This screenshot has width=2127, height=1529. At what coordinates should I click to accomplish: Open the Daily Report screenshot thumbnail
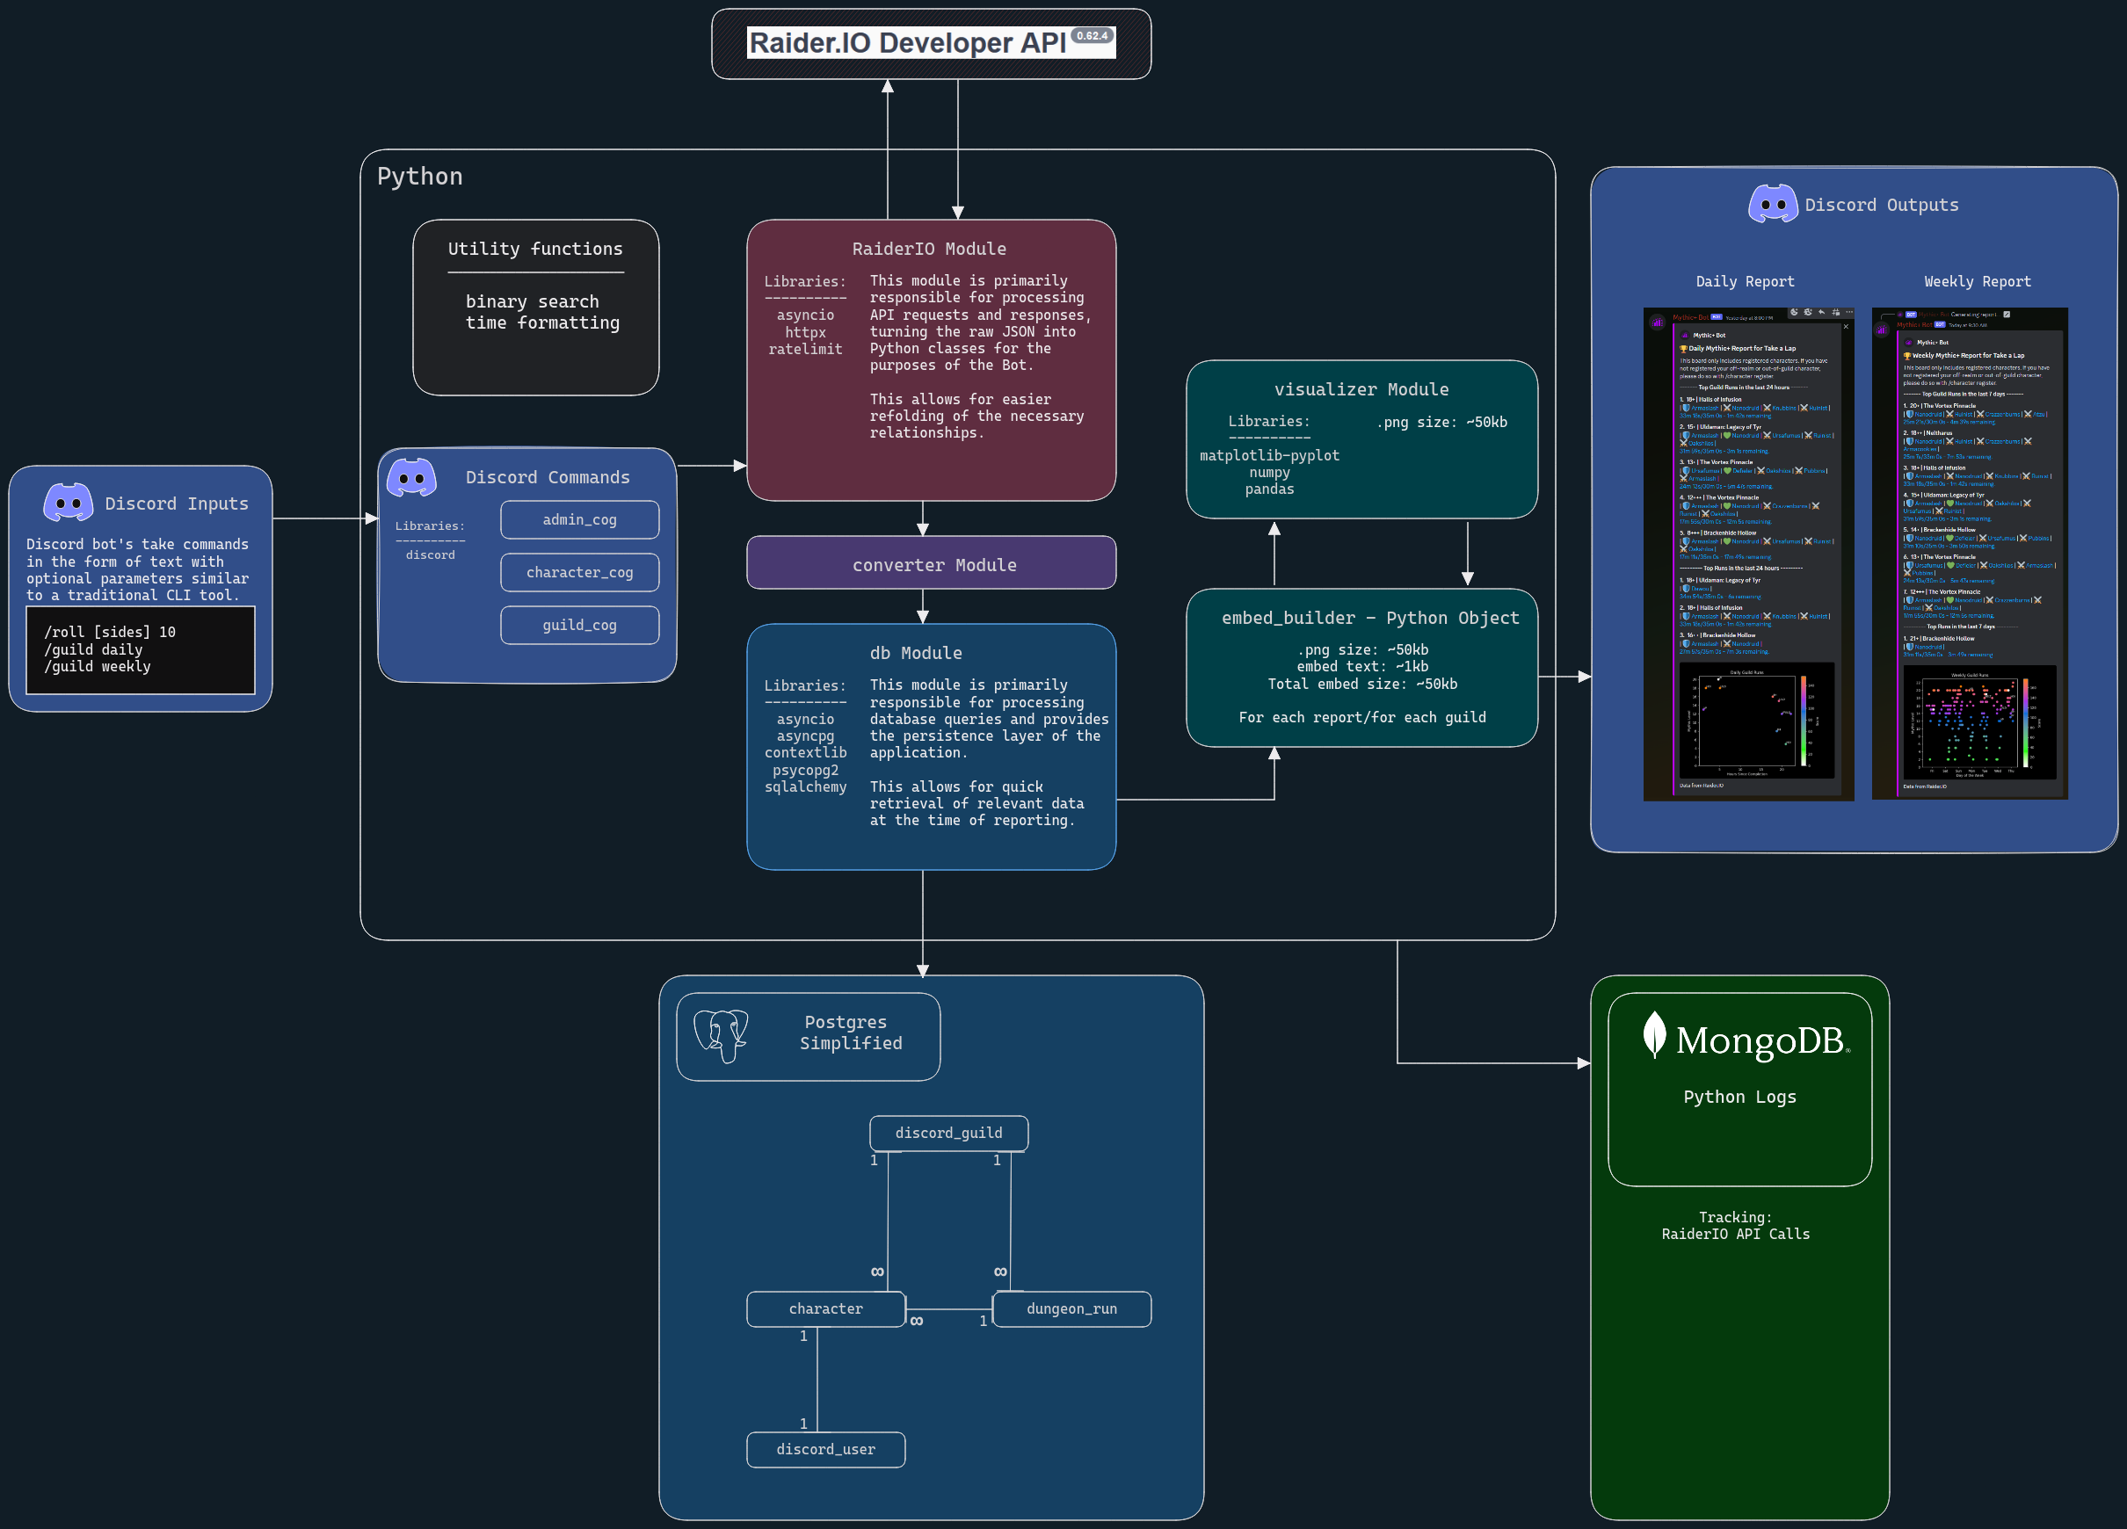(1749, 554)
